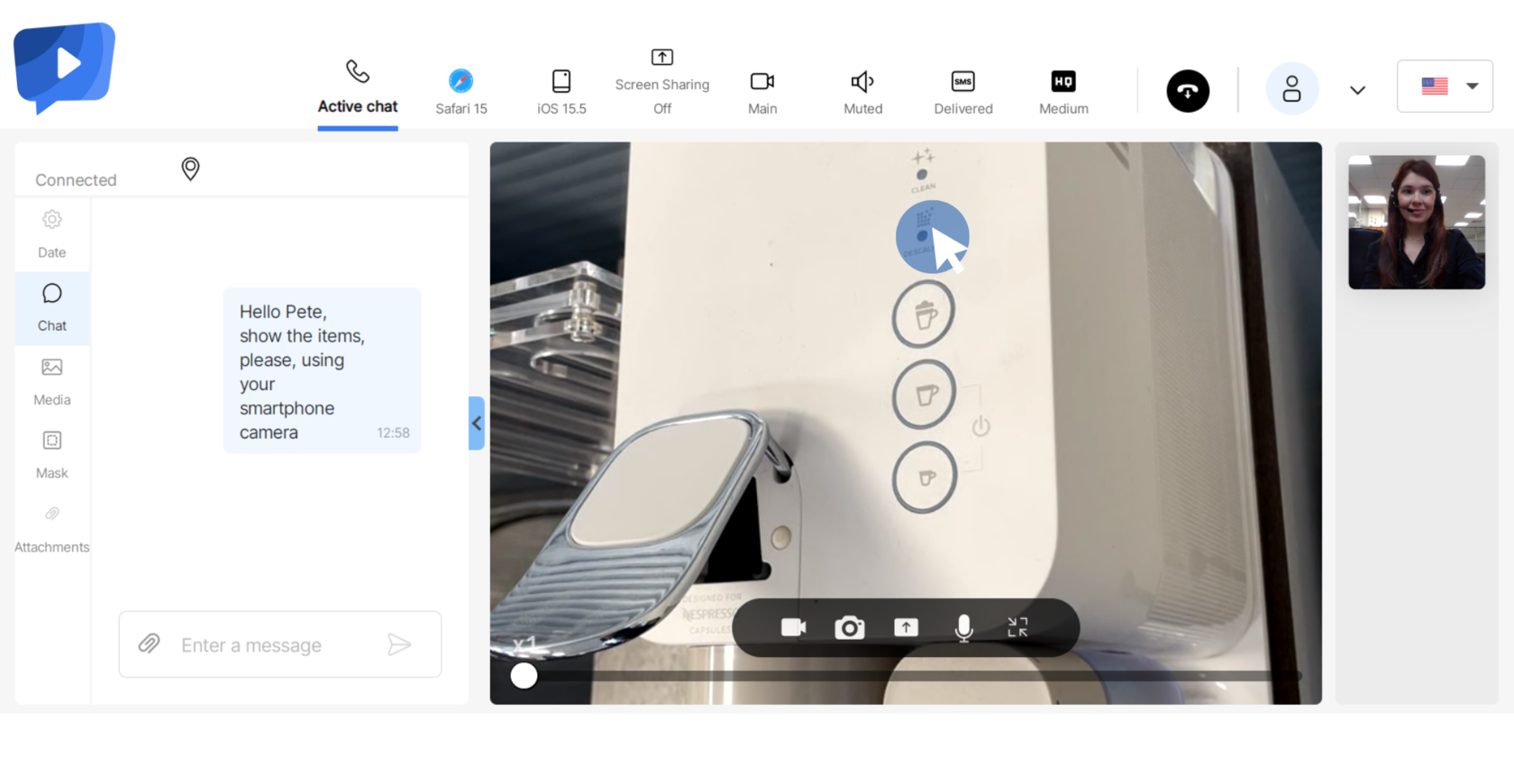Click the zoom slider handle on video
This screenshot has height=757, width=1514.
coord(524,676)
